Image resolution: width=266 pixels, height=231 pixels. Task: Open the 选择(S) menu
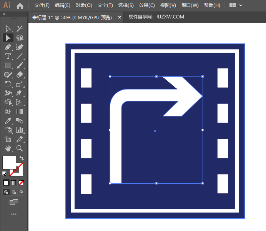pyautogui.click(x=126, y=5)
